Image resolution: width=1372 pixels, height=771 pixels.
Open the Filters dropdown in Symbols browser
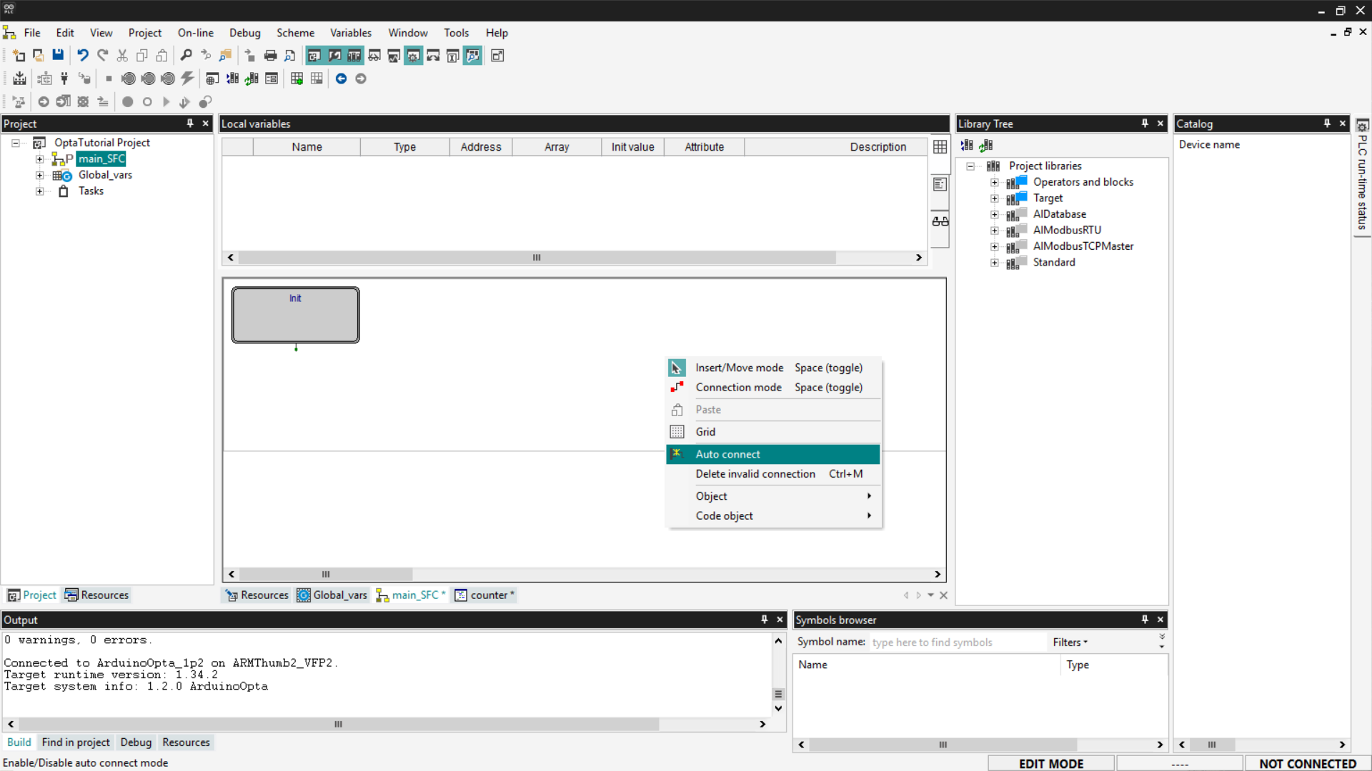click(1070, 642)
